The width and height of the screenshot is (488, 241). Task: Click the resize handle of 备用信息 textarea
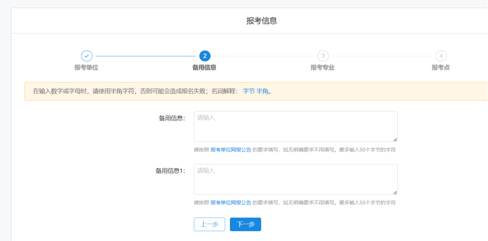[395, 139]
